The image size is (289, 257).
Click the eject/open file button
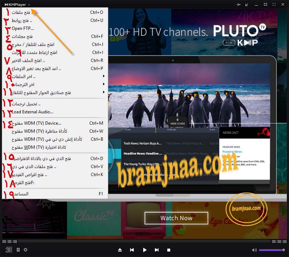point(120,250)
